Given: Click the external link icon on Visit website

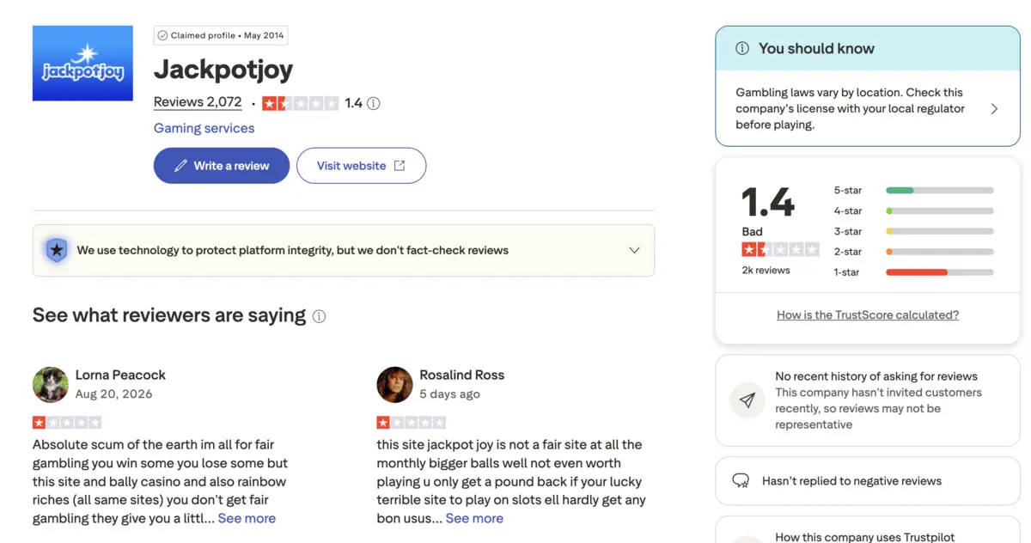Looking at the screenshot, I should [400, 166].
